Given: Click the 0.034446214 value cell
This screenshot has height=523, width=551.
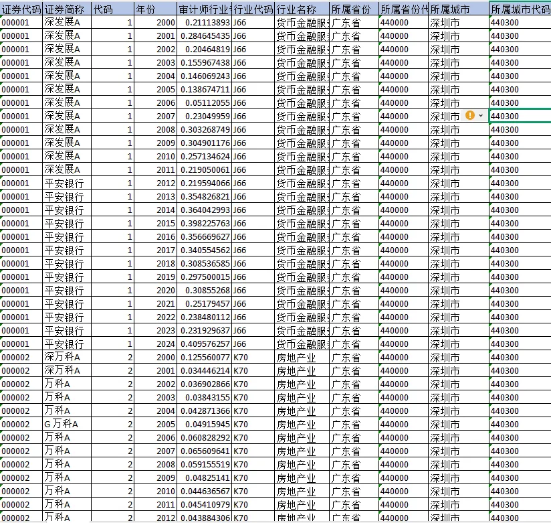Looking at the screenshot, I should (204, 370).
